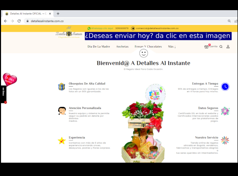Click the email envelope icon
238x176 pixels.
[x=133, y=28]
